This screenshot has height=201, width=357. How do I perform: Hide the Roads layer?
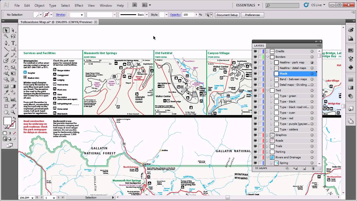point(255,141)
